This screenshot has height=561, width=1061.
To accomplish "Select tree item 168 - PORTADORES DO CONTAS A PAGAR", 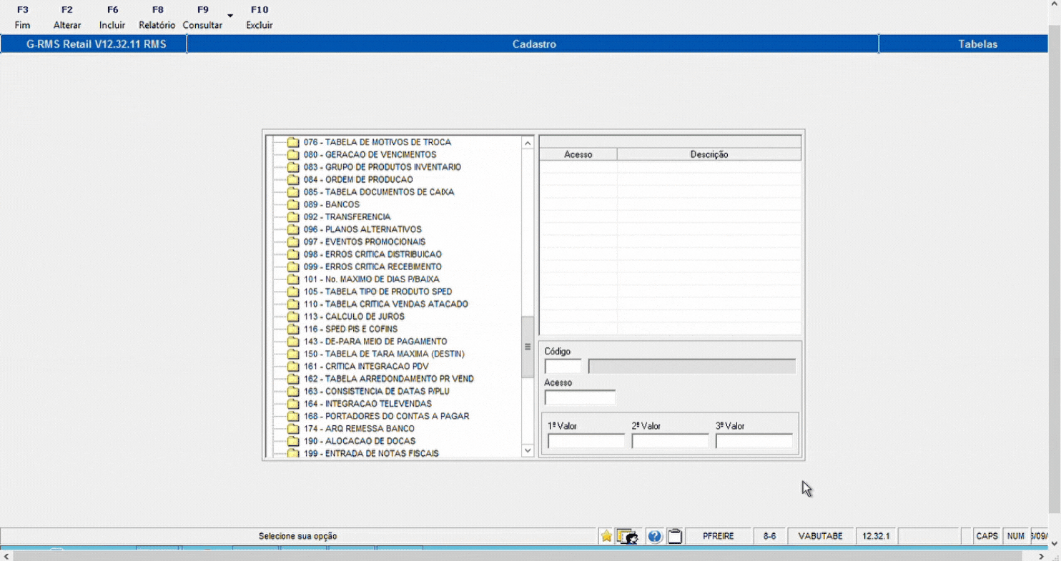I will pyautogui.click(x=387, y=416).
